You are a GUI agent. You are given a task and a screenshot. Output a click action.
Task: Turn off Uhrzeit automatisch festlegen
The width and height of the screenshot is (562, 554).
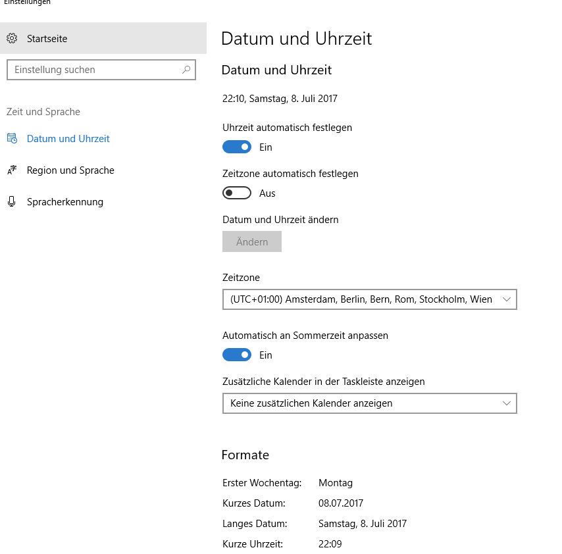(236, 147)
